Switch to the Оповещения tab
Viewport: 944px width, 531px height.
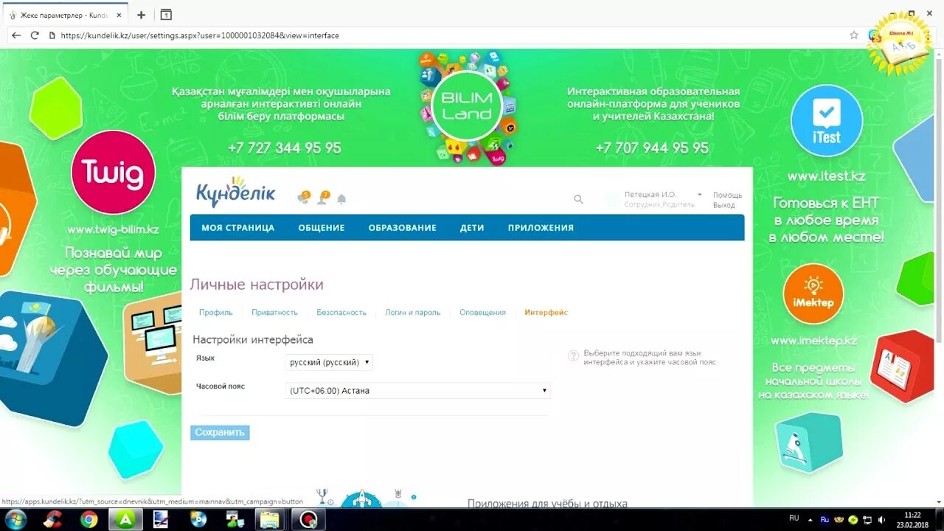click(482, 313)
